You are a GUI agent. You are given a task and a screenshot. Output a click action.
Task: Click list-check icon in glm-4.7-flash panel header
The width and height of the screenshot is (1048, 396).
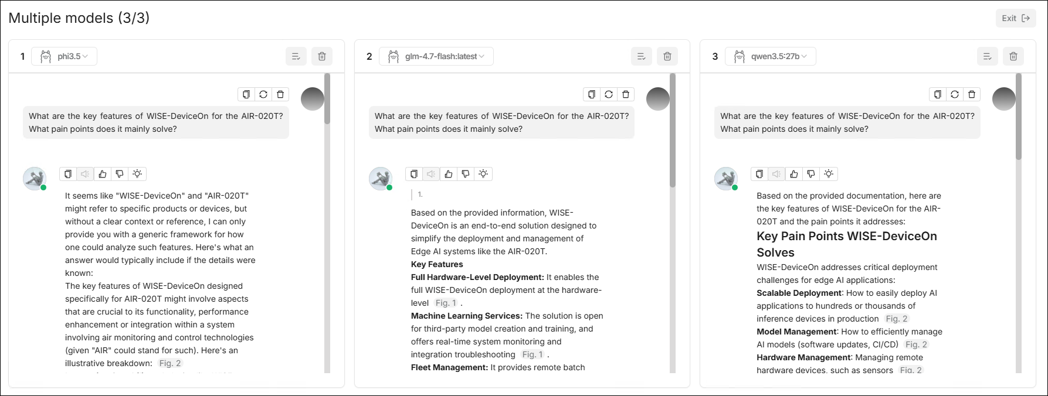click(642, 56)
